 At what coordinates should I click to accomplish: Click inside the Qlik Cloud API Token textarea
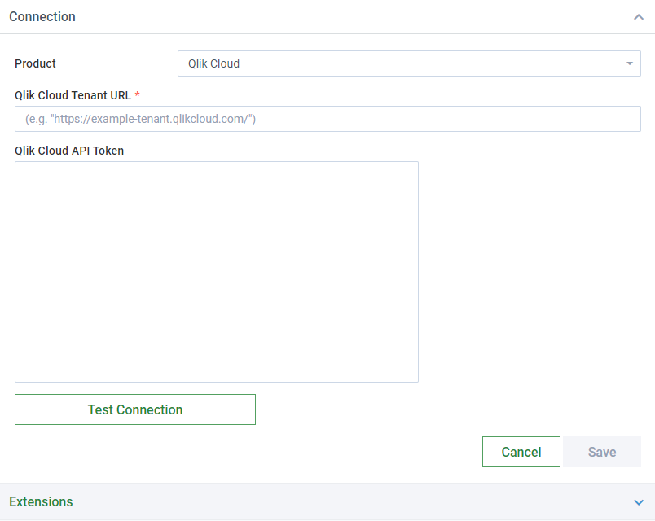coord(217,272)
